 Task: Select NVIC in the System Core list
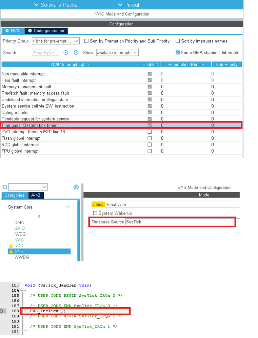click(19, 240)
